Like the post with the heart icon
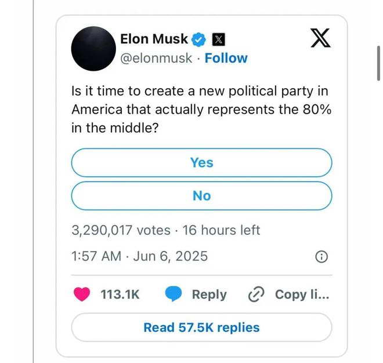 (82, 295)
